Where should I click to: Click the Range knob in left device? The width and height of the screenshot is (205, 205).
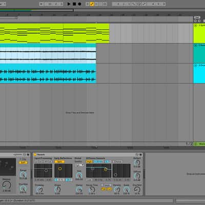click(23, 175)
